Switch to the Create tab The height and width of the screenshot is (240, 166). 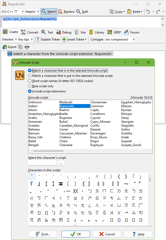[x=10, y=32]
